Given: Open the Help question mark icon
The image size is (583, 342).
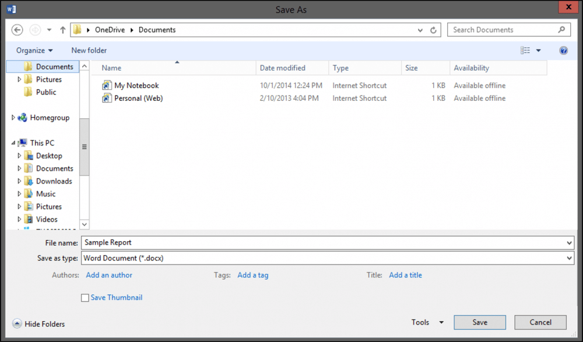Looking at the screenshot, I should [563, 51].
